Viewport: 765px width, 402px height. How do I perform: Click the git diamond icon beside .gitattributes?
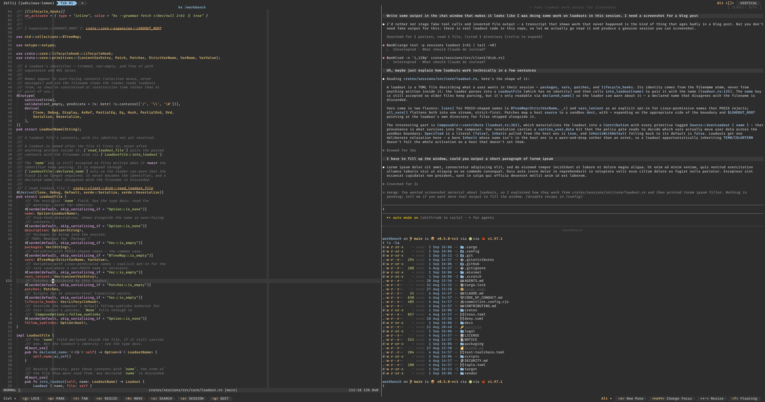tap(462, 260)
